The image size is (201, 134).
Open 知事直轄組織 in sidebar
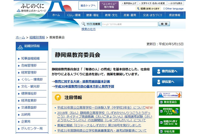click(30, 59)
